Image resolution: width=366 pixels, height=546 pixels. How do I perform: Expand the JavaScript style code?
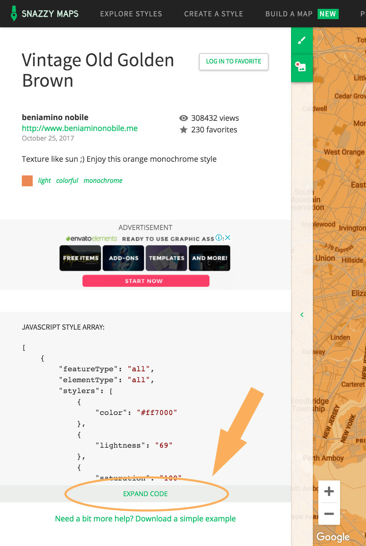146,494
